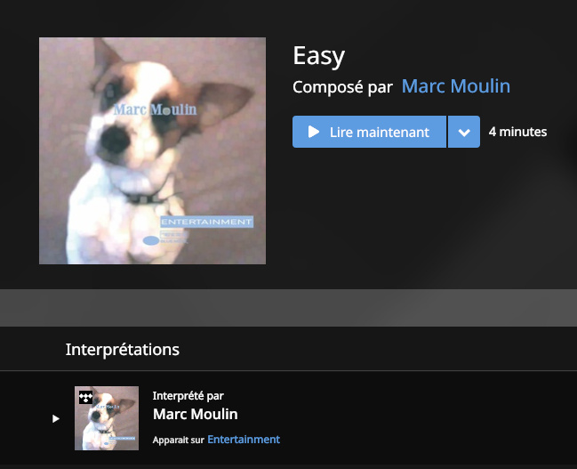This screenshot has height=469, width=577.
Task: Click Marc Moulin text printed on large cover
Action: (155, 109)
